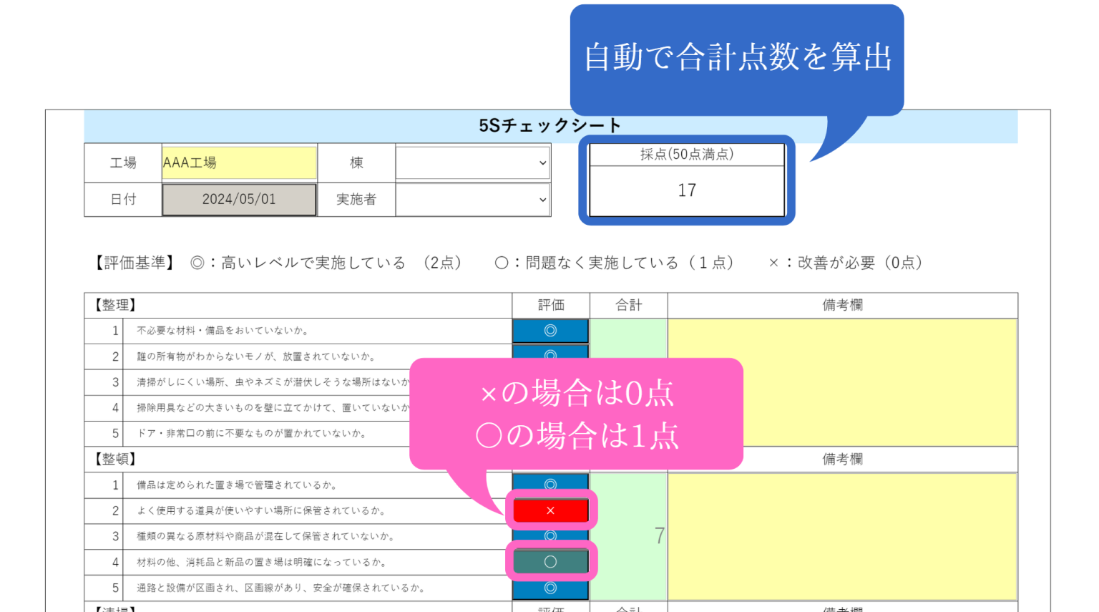Select the 【整頓】 section header
This screenshot has height=612, width=1099.
114,459
